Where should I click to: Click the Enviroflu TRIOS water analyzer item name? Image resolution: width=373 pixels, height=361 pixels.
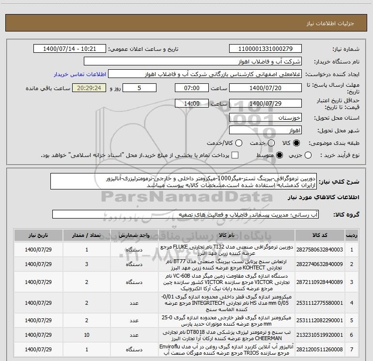pos(227,349)
